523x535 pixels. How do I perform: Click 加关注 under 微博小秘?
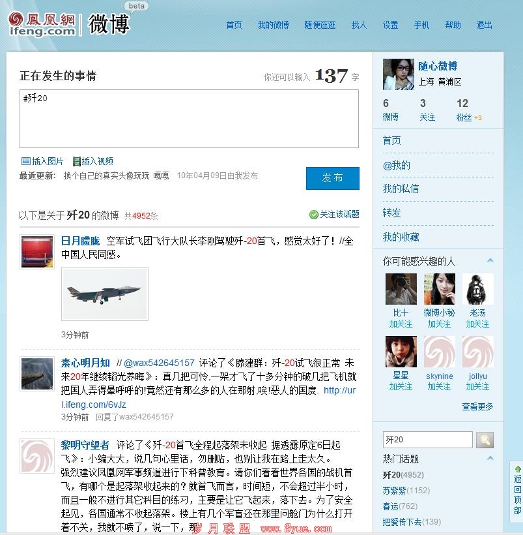[440, 324]
